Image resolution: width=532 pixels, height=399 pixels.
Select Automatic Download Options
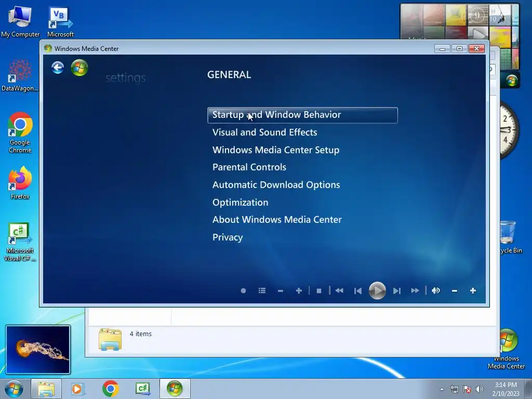276,185
